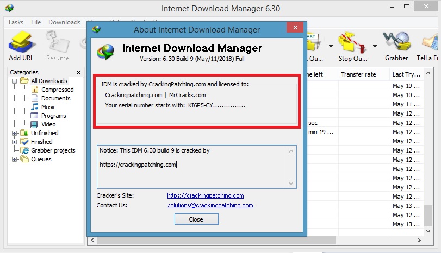This screenshot has height=253, width=441.
Task: Click the version 6.30 Build 9 text
Action: tap(192, 59)
